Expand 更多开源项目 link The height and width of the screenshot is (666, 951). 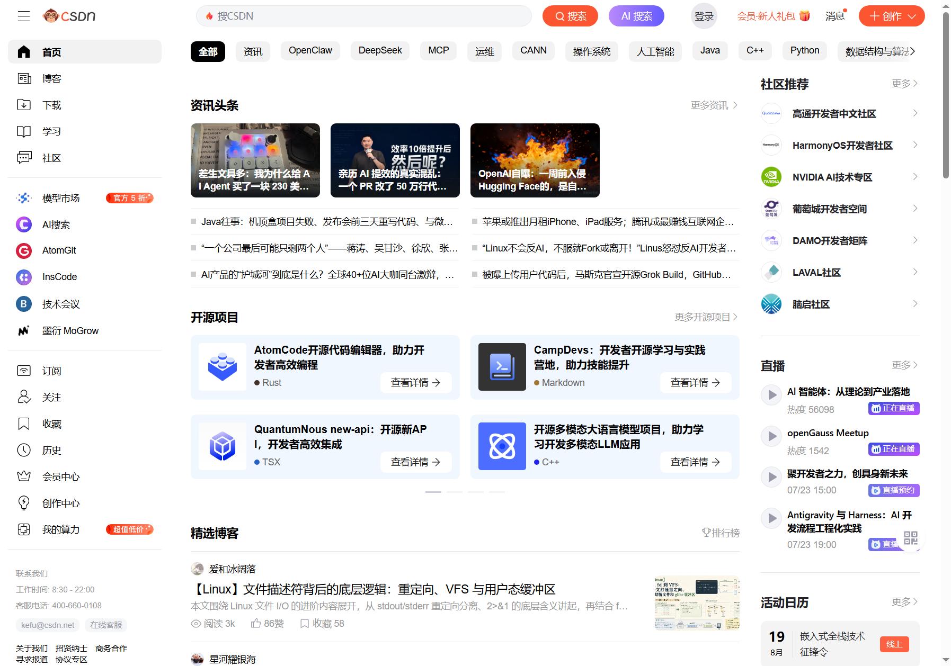[706, 317]
